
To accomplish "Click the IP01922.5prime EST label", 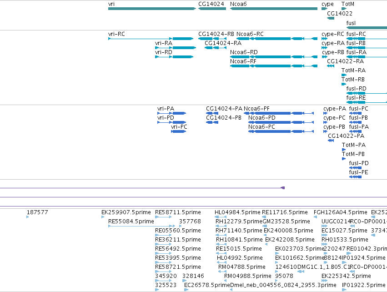I will click(x=363, y=285).
